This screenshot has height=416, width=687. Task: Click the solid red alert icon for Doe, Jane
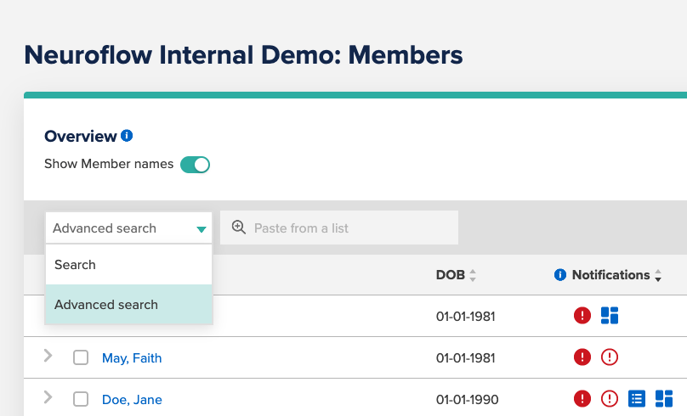pyautogui.click(x=582, y=398)
